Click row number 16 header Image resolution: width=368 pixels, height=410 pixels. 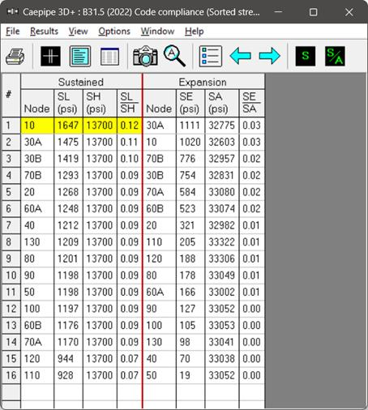11,375
